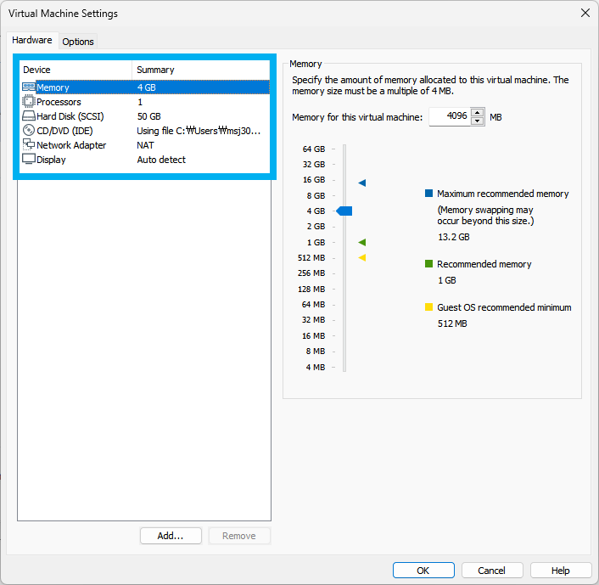Click the Memory device icon
Screen dimensions: 599x585
pos(29,87)
